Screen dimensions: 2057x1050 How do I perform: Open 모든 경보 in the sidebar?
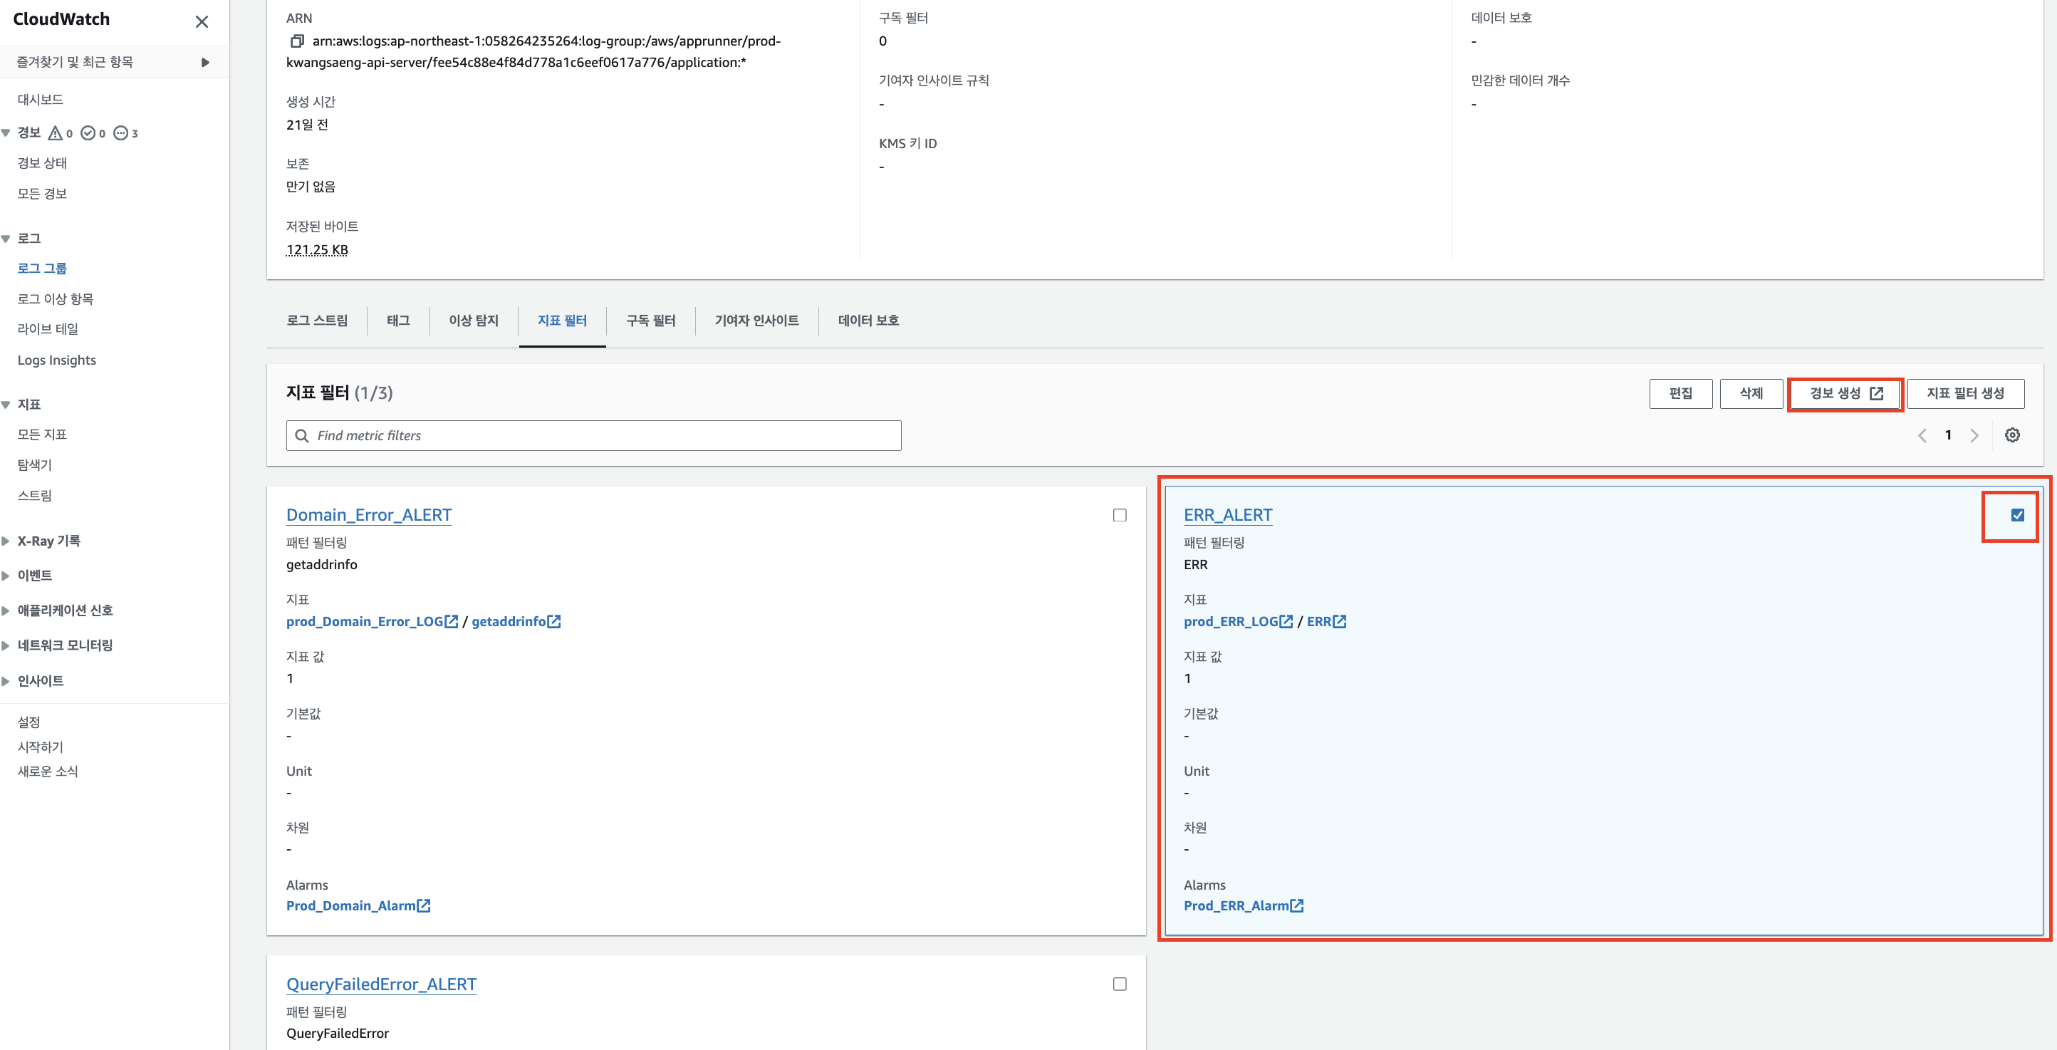[x=42, y=193]
